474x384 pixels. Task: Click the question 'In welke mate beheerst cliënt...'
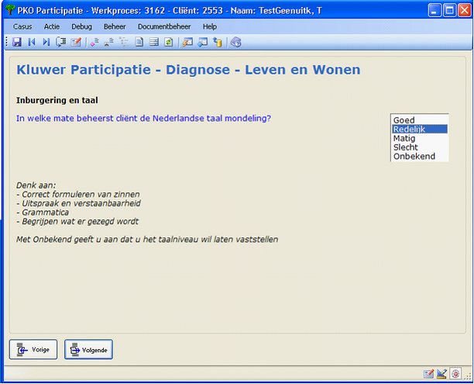tap(143, 119)
